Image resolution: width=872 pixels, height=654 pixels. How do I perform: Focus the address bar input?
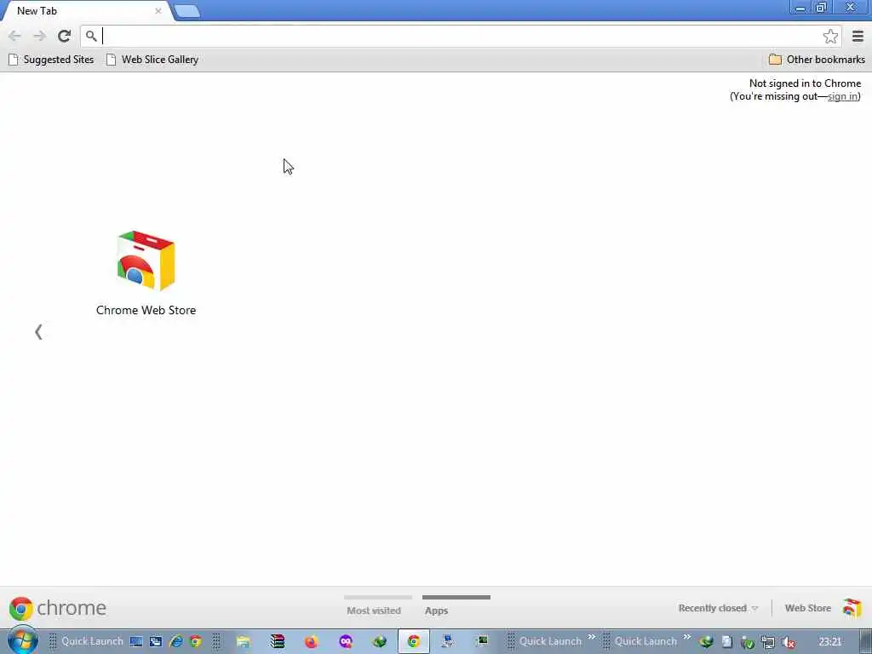[x=461, y=36]
